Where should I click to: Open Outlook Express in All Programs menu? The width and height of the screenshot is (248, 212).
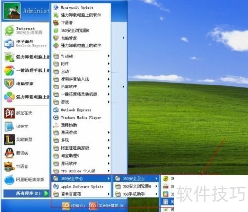point(81,110)
